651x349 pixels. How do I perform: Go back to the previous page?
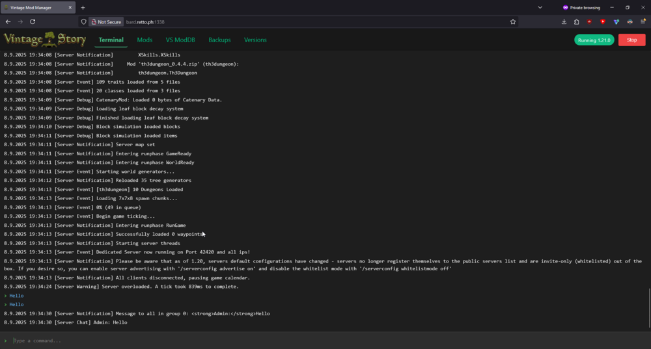tap(8, 21)
